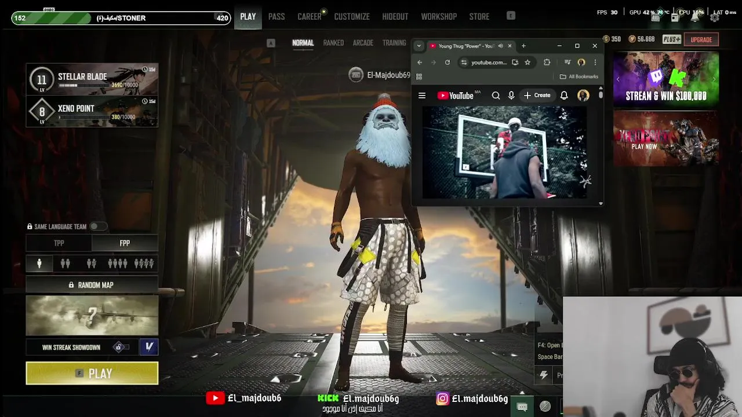Select four-player squad icon

pyautogui.click(x=118, y=264)
